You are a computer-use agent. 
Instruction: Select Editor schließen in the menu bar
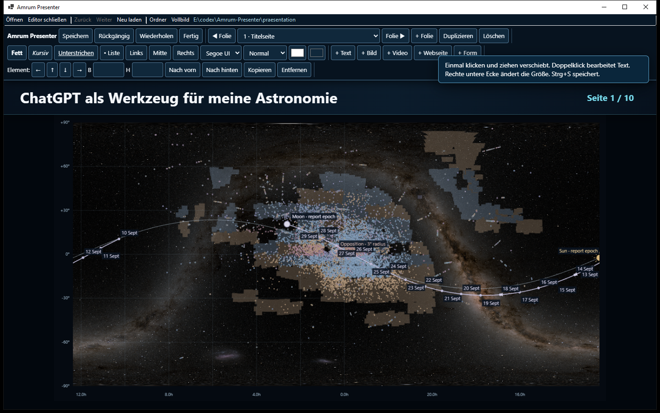pos(47,20)
